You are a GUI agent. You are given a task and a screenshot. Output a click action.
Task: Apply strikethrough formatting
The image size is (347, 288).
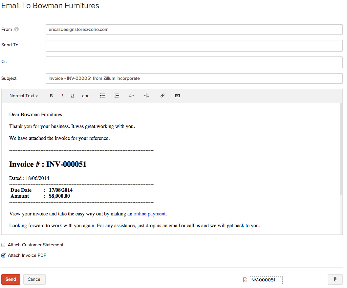click(x=86, y=96)
